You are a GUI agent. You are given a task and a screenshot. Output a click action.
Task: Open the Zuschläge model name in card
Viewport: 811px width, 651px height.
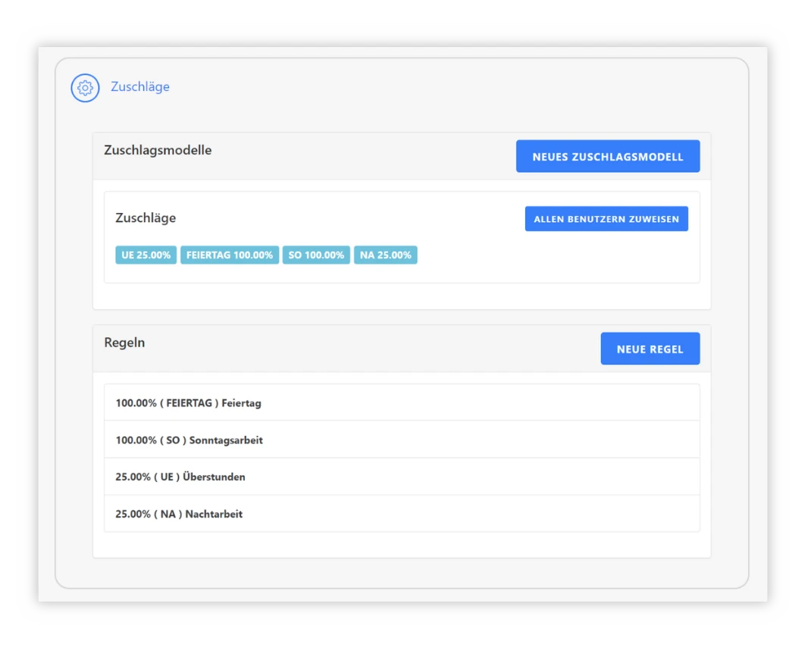click(x=146, y=218)
